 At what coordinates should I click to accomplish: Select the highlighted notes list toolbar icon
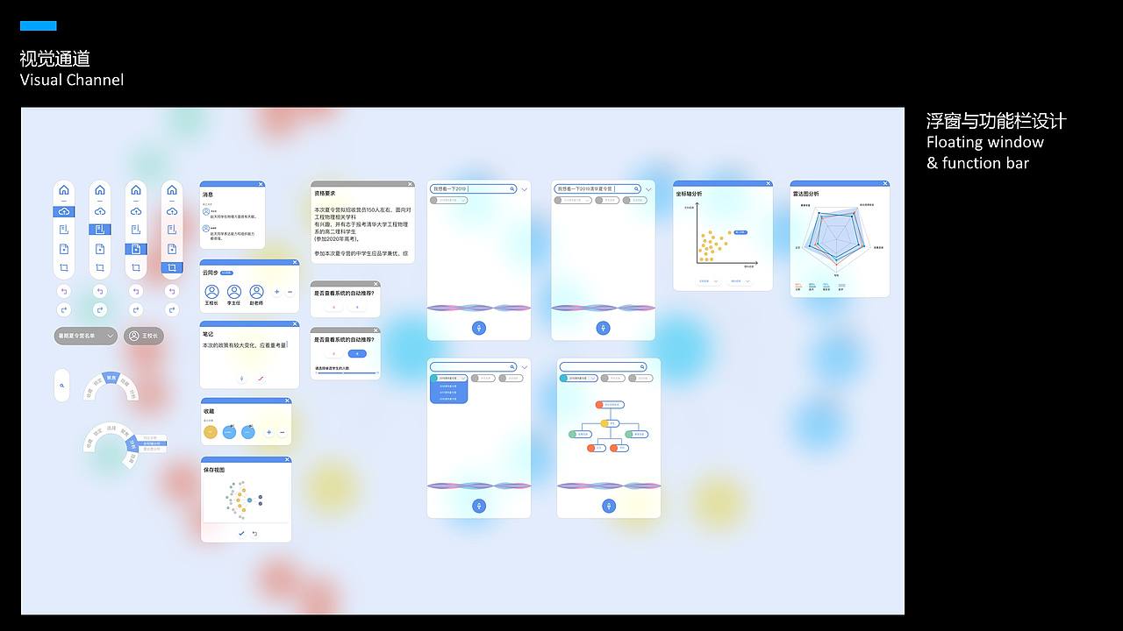tap(100, 230)
